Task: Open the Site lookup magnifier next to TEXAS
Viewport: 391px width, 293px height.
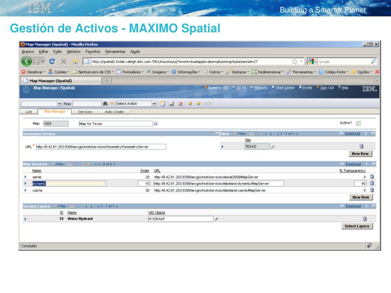Action: (x=273, y=146)
